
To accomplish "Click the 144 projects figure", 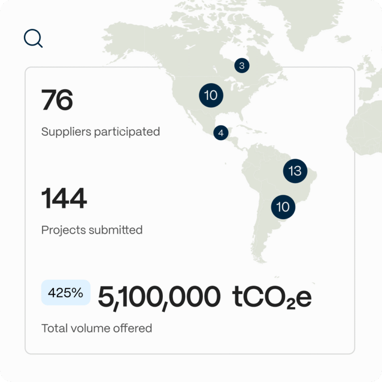I will tap(64, 198).
